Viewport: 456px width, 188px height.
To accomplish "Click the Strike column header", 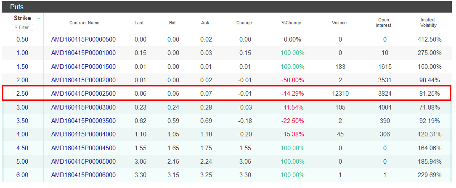I will tap(22, 18).
